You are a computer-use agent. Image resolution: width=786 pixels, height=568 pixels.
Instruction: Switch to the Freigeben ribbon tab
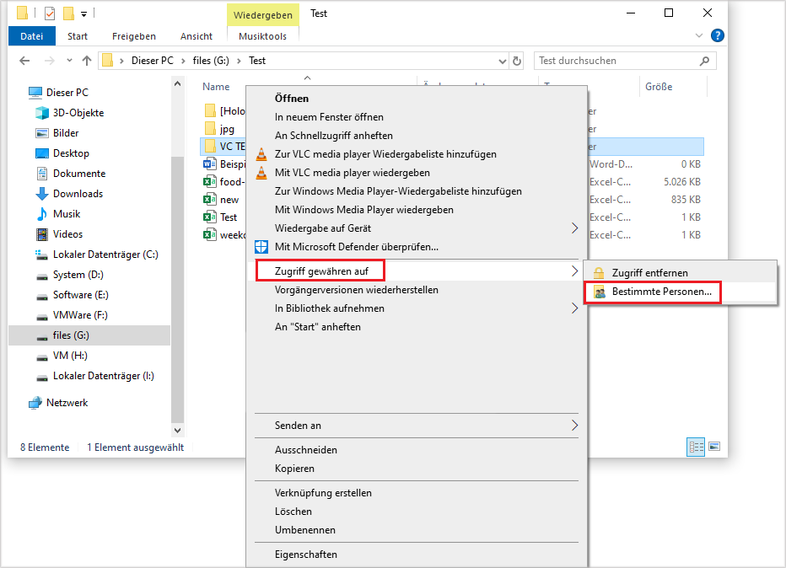pos(134,36)
